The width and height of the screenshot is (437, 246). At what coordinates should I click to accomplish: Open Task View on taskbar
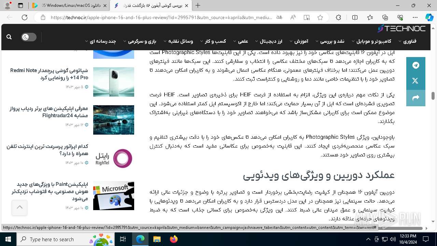(x=123, y=240)
